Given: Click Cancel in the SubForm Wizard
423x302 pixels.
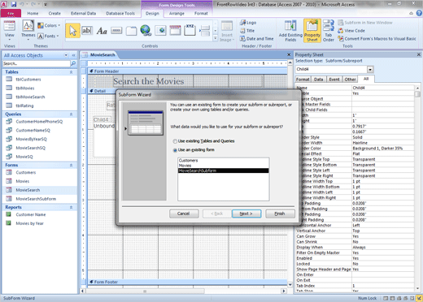Looking at the screenshot, I should click(x=184, y=214).
